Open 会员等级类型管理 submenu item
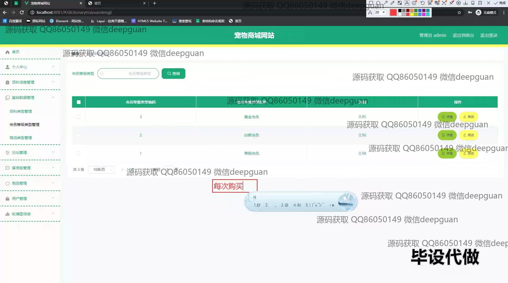Image resolution: width=508 pixels, height=283 pixels. click(x=24, y=125)
